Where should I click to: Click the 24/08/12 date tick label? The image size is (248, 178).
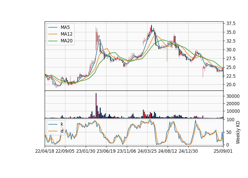(168, 151)
